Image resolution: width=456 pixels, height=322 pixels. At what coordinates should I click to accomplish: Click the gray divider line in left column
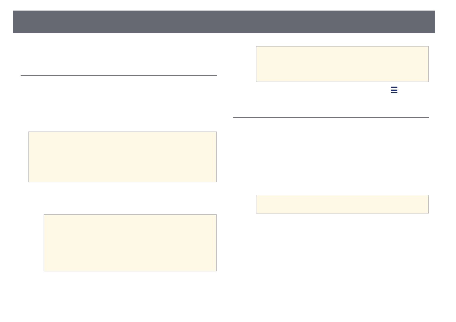pos(119,75)
